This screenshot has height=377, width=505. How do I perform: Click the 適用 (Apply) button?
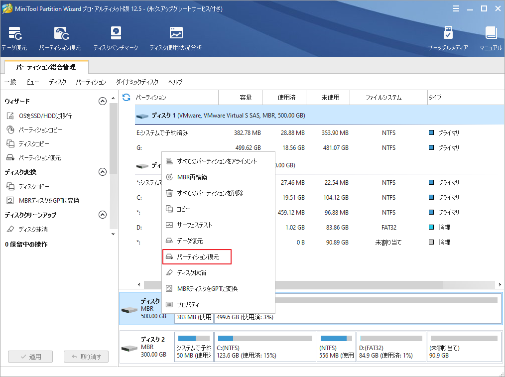pyautogui.click(x=30, y=357)
